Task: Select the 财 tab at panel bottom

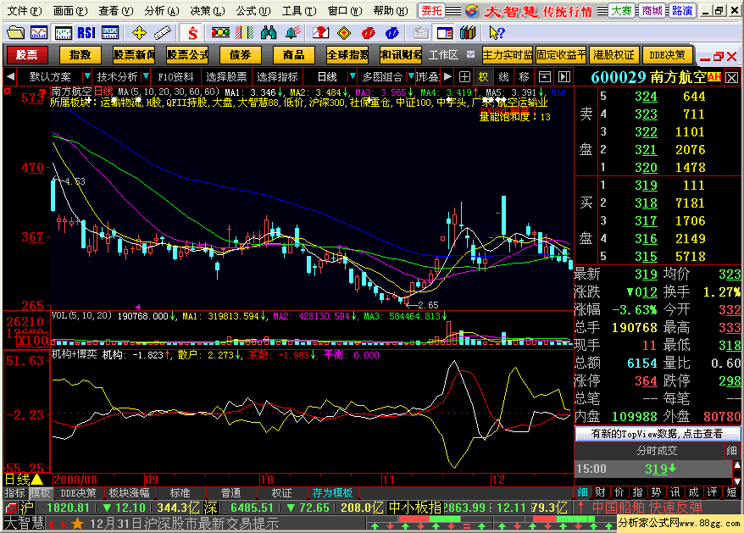Action: click(600, 492)
